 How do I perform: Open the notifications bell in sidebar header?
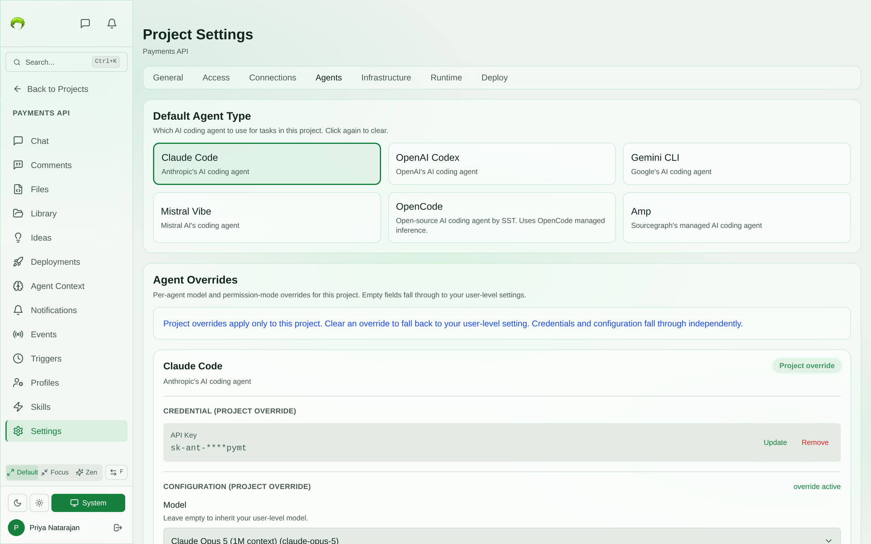[x=112, y=23]
